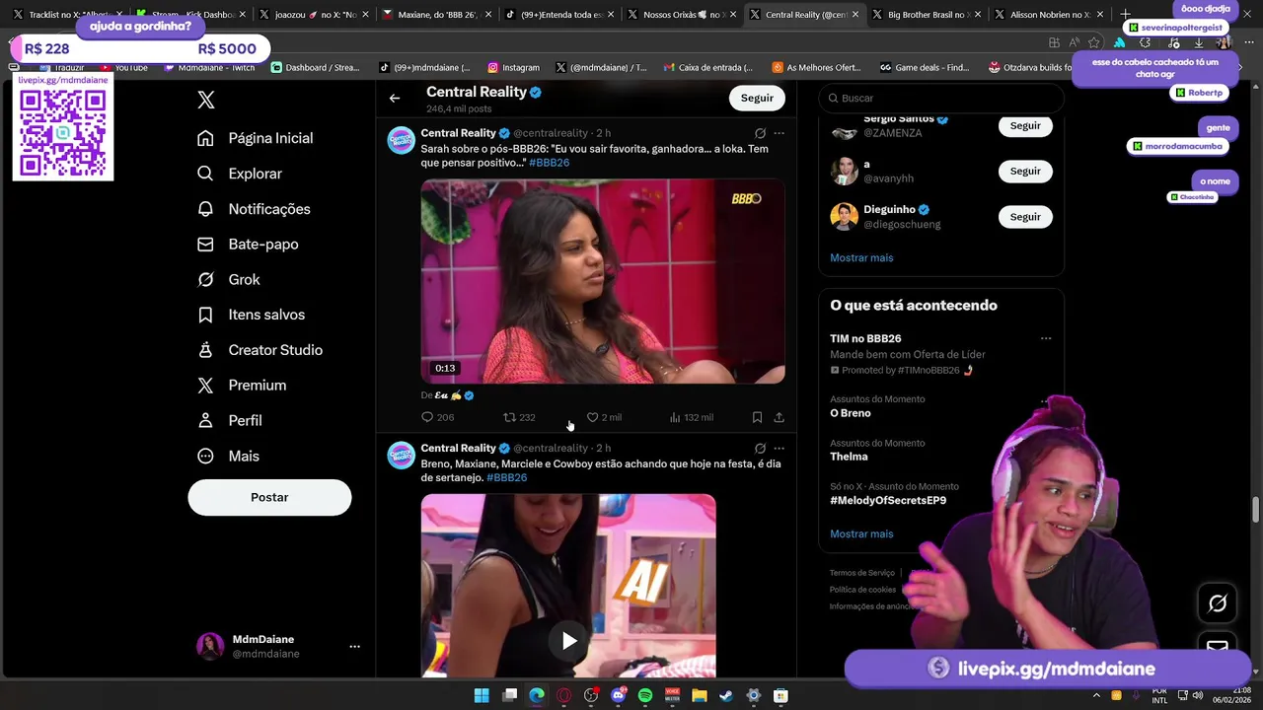Open Opera GX from taskbar
Image resolution: width=1263 pixels, height=710 pixels.
(563, 695)
